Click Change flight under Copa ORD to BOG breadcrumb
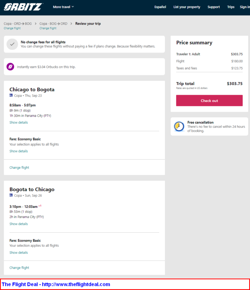250x290 pixels. (12, 28)
